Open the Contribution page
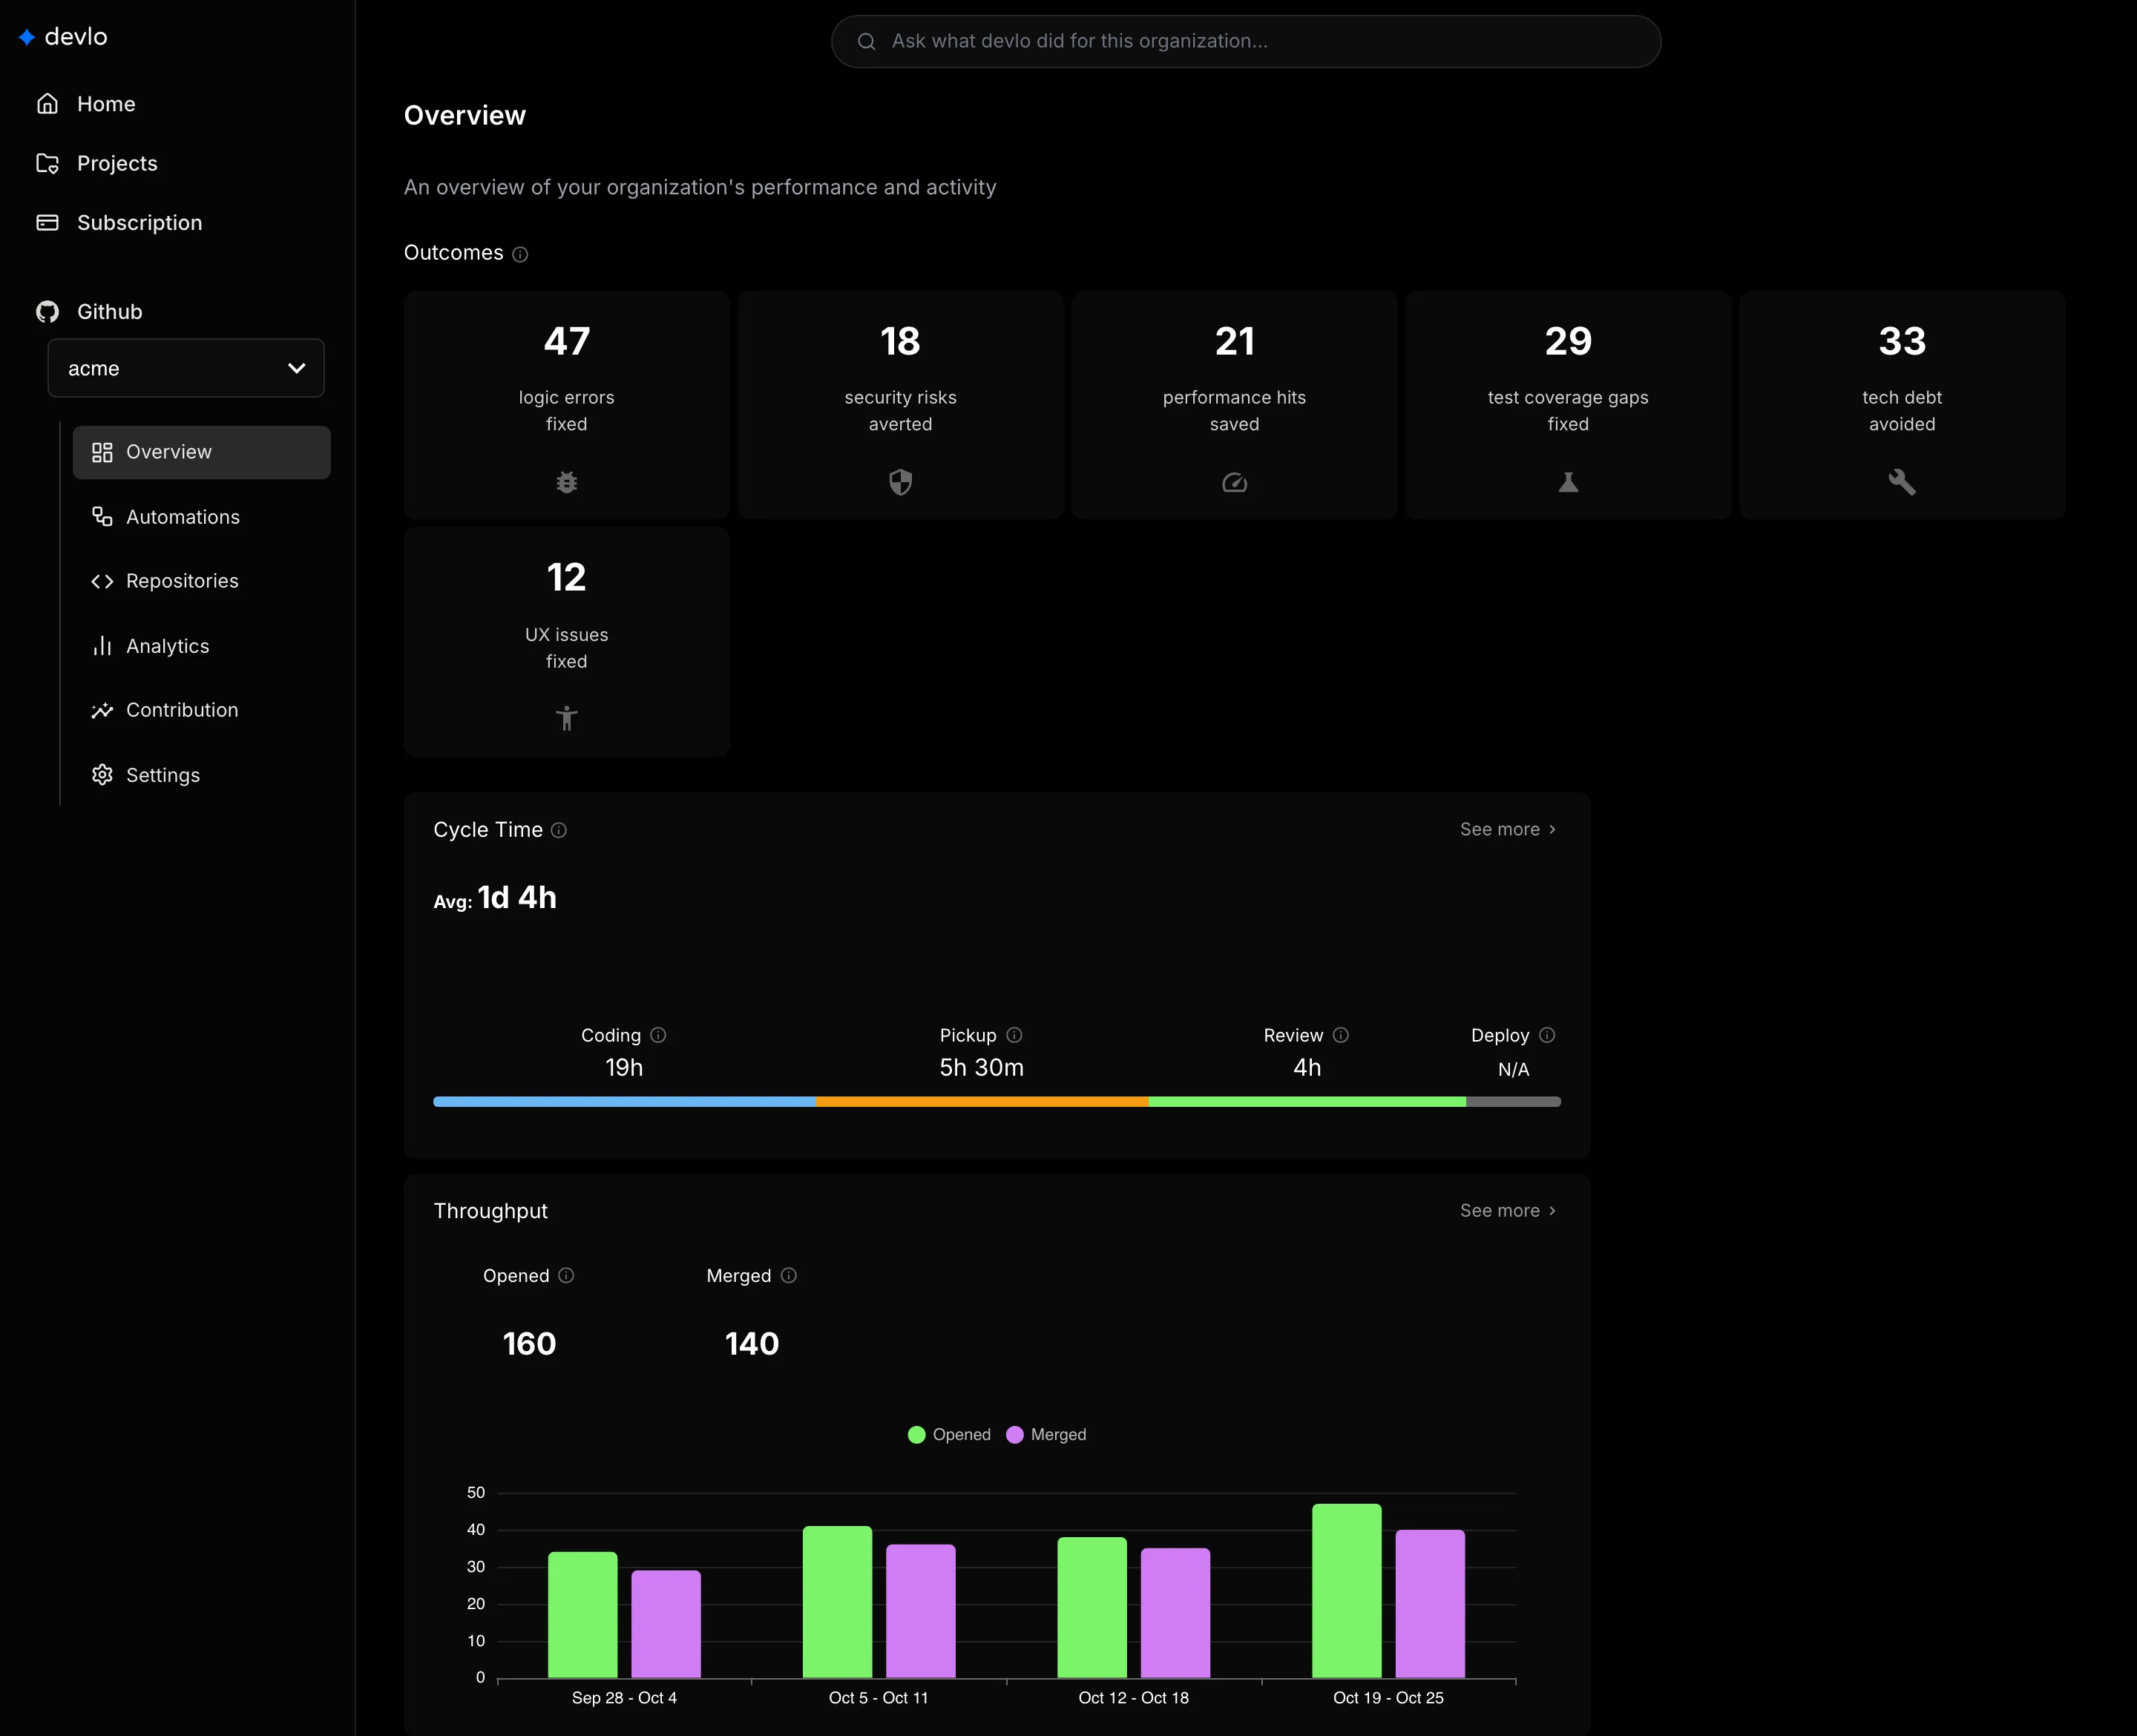 [x=182, y=710]
